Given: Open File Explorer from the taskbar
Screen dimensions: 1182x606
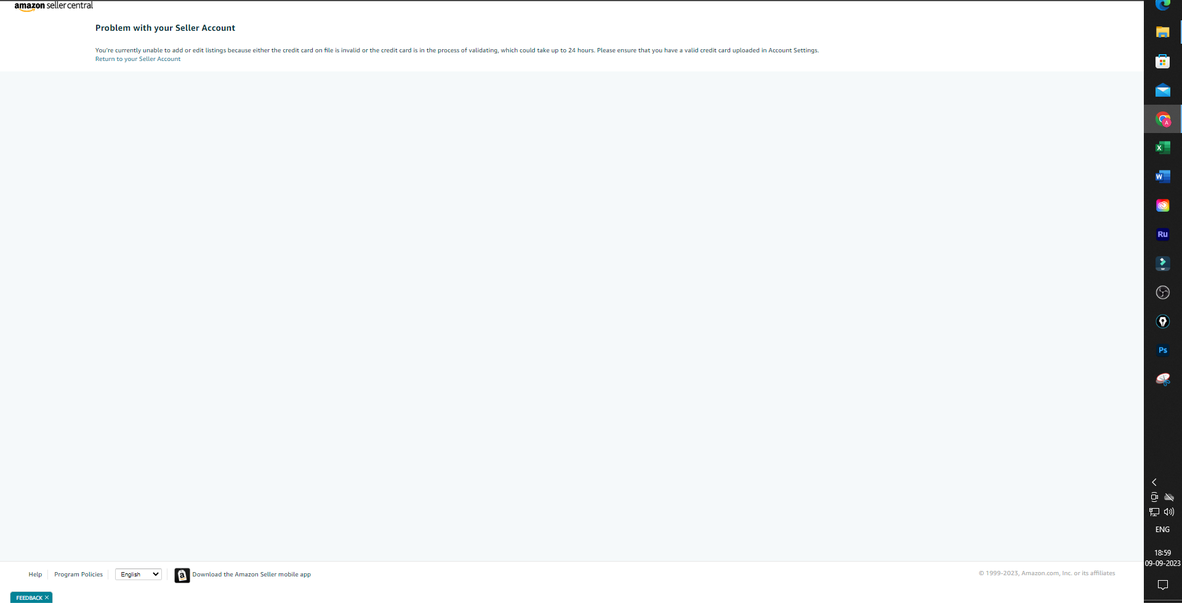Looking at the screenshot, I should coord(1163,32).
